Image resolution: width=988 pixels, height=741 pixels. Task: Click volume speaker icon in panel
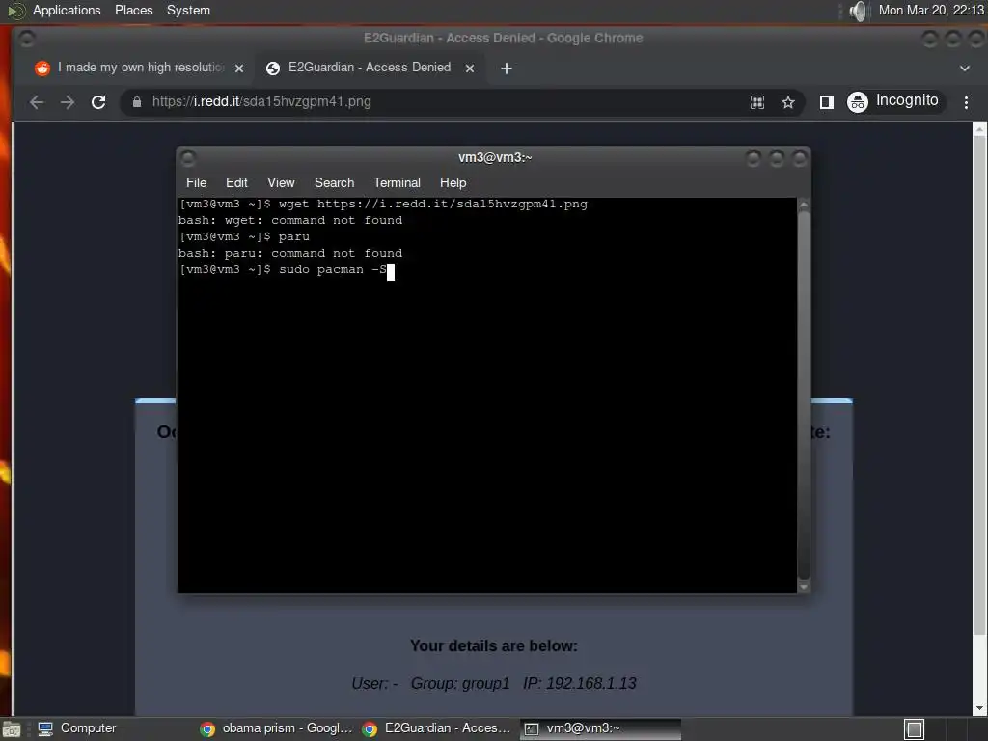[x=857, y=11]
